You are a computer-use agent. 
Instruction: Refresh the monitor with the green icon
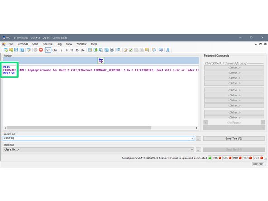coord(96,50)
